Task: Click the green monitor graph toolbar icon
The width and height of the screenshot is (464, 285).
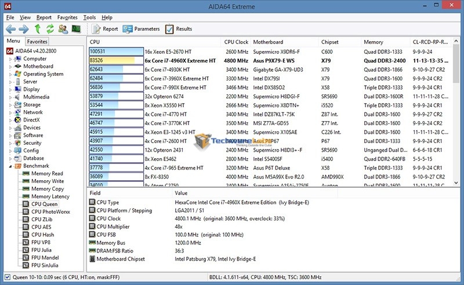Action: coord(76,29)
